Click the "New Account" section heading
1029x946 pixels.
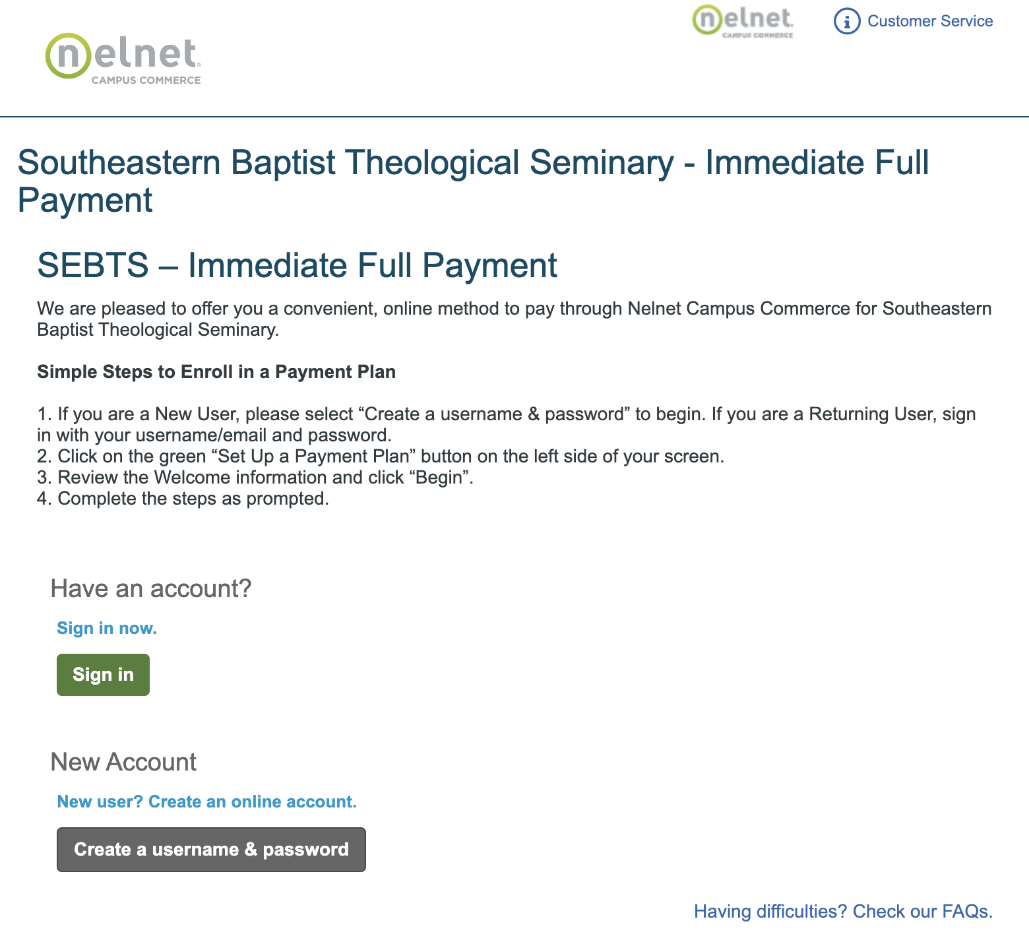[123, 762]
